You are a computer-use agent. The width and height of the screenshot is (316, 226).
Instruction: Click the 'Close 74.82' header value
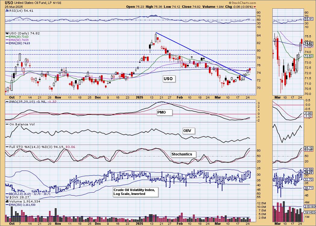[192, 7]
